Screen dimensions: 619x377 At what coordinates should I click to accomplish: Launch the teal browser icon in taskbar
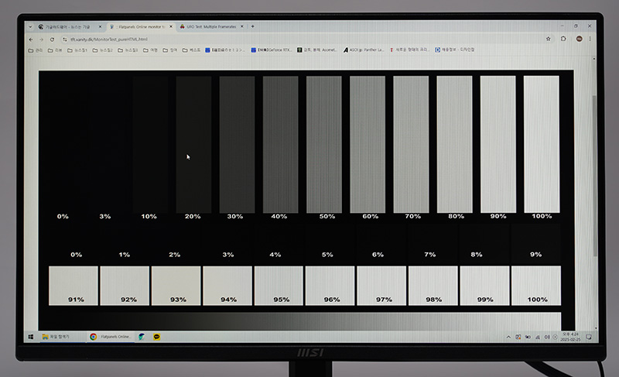(x=142, y=337)
